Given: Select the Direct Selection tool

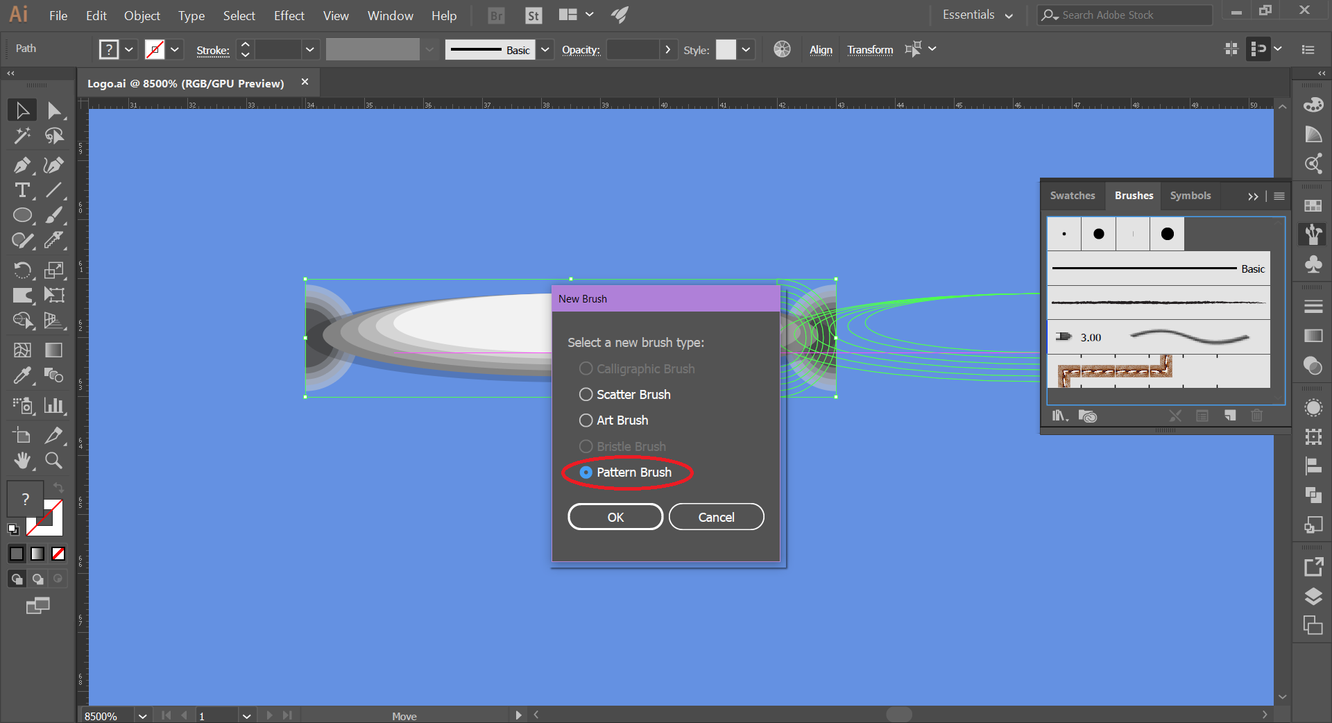Looking at the screenshot, I should (x=54, y=111).
